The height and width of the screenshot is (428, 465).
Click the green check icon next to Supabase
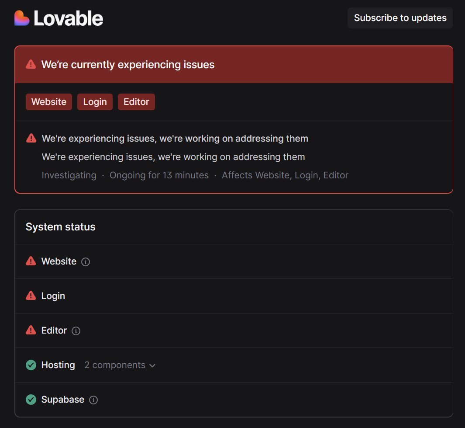click(31, 400)
